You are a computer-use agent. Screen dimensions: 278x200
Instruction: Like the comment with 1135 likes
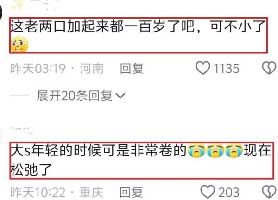pyautogui.click(x=203, y=68)
